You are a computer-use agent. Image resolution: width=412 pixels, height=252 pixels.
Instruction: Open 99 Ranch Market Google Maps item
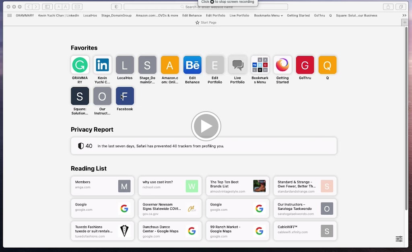tap(237, 231)
